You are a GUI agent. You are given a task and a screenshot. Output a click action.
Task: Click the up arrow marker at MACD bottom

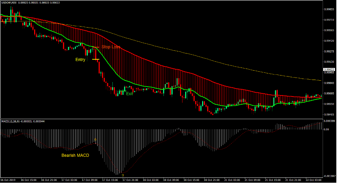click(x=122, y=175)
